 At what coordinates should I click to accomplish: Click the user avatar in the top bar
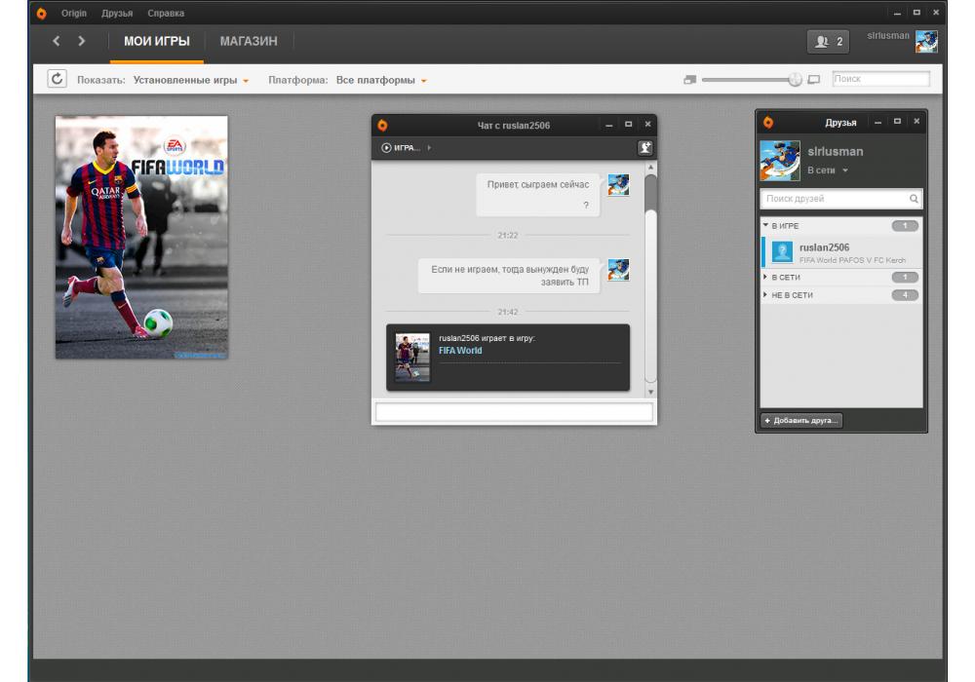point(926,41)
